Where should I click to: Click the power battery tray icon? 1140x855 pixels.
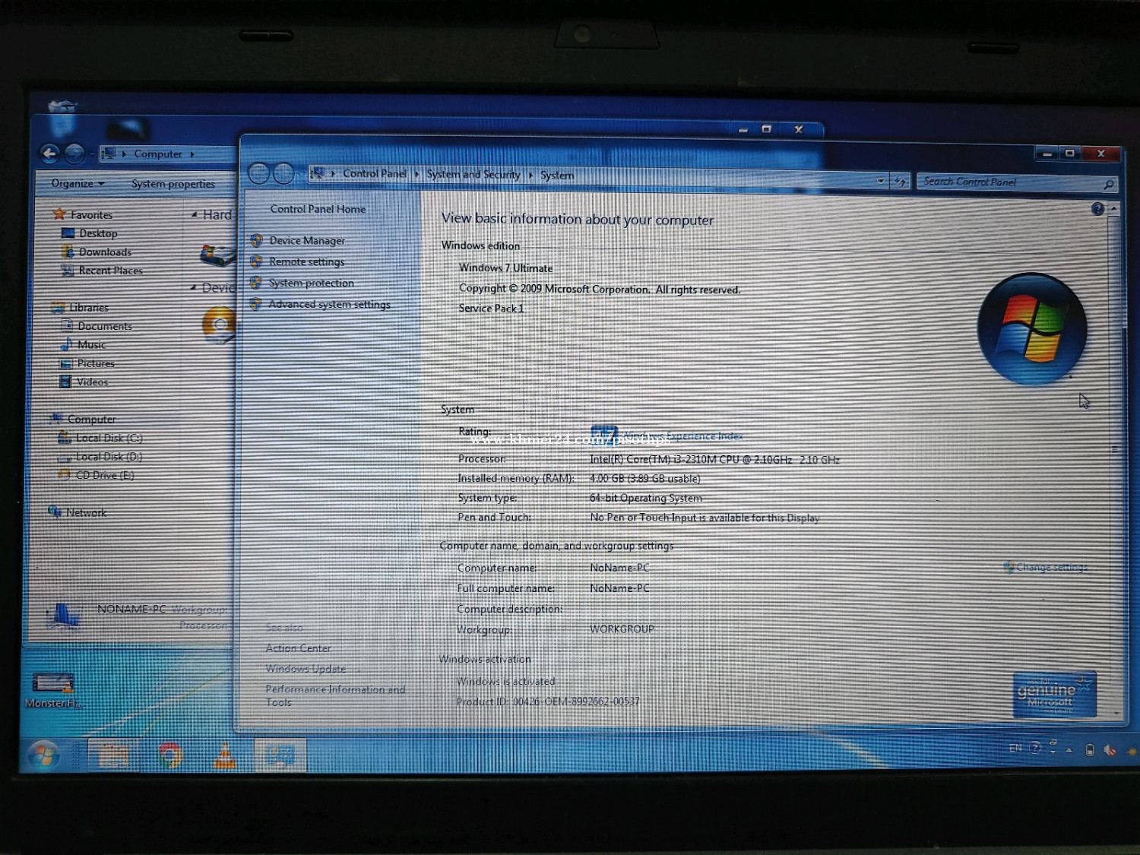click(1089, 750)
